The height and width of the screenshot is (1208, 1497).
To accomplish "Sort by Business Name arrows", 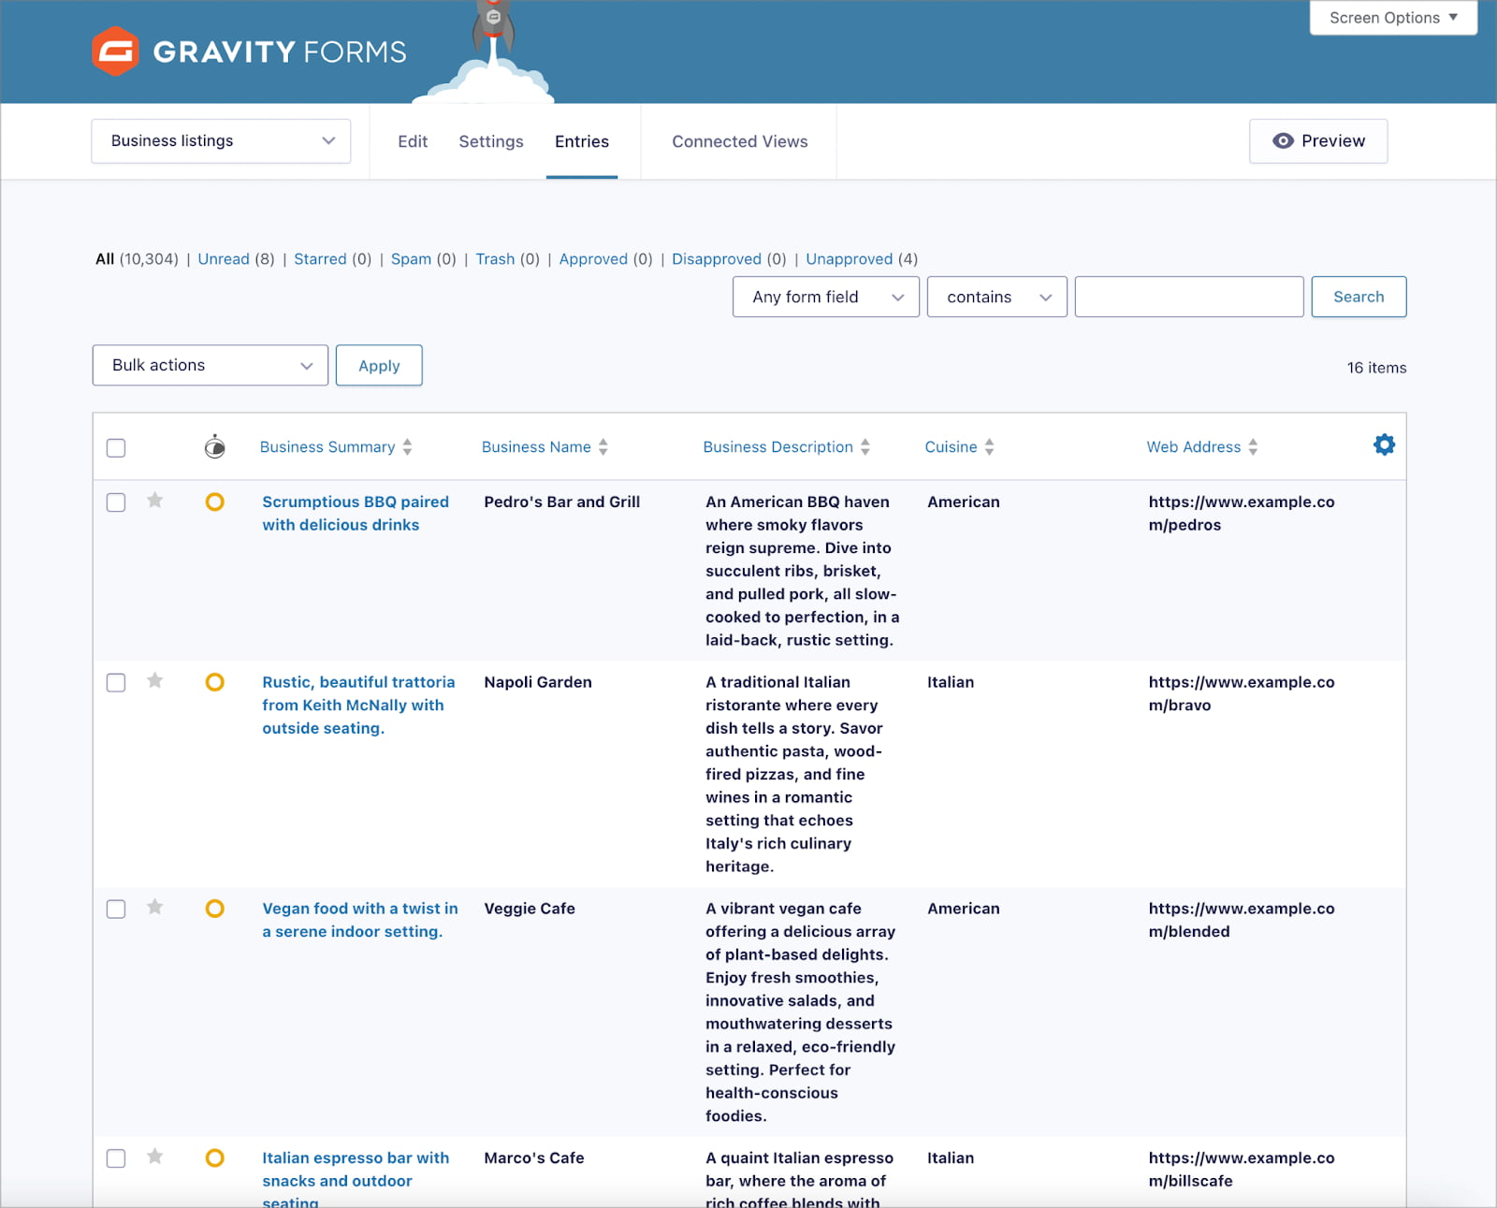I will (603, 447).
